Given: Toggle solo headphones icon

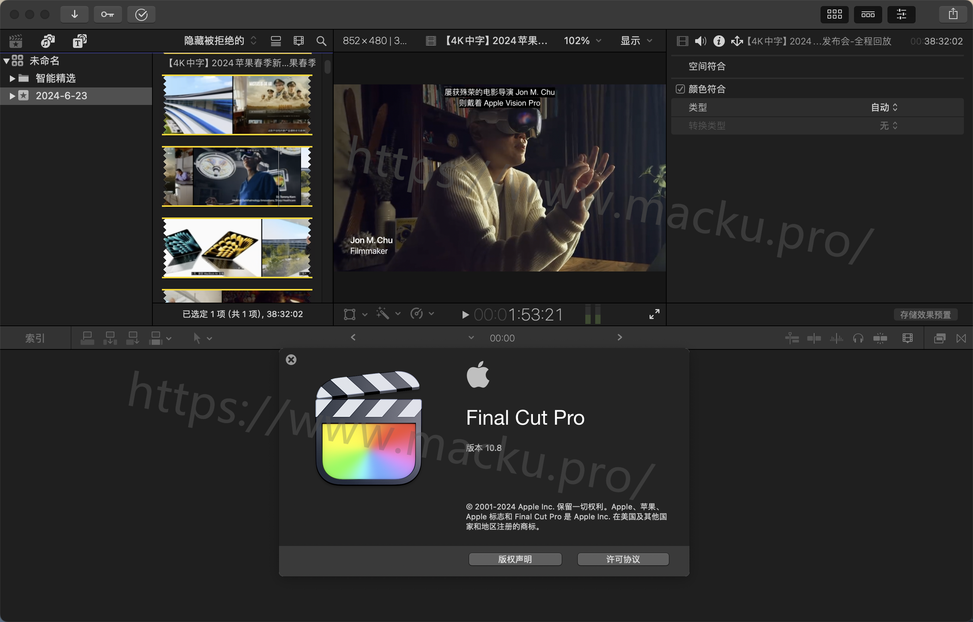Looking at the screenshot, I should click(x=858, y=338).
